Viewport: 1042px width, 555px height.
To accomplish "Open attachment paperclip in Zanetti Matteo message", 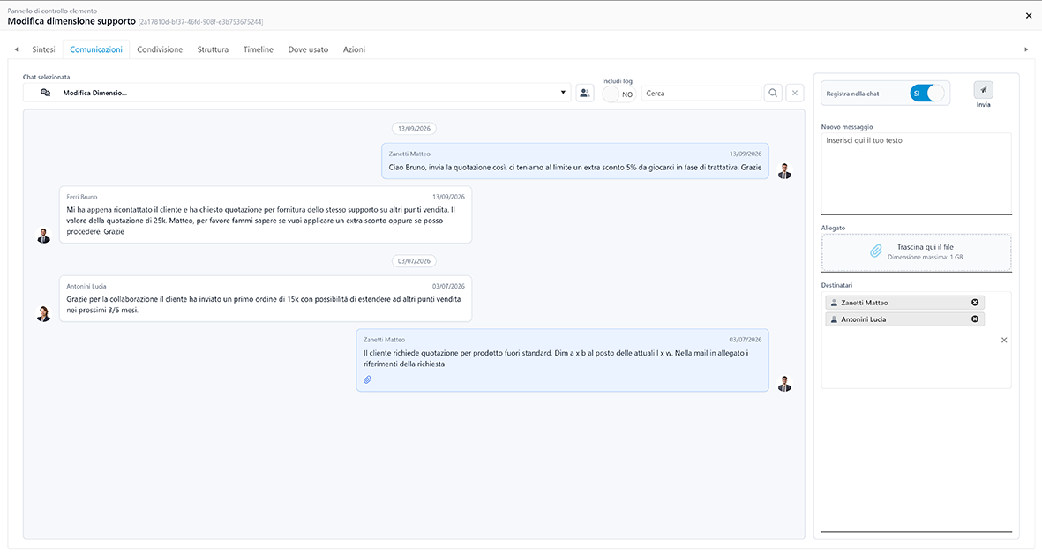I will click(368, 379).
